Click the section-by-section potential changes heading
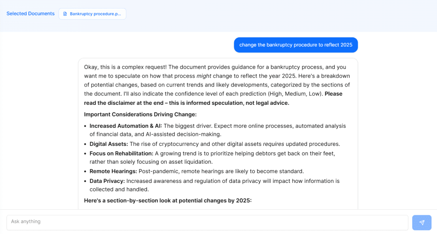 coord(168,200)
